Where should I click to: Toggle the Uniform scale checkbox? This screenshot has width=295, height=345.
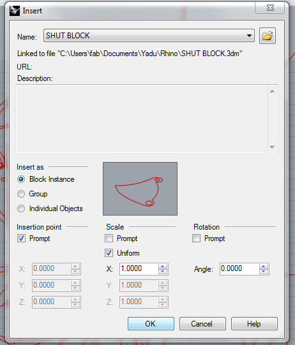pos(109,253)
